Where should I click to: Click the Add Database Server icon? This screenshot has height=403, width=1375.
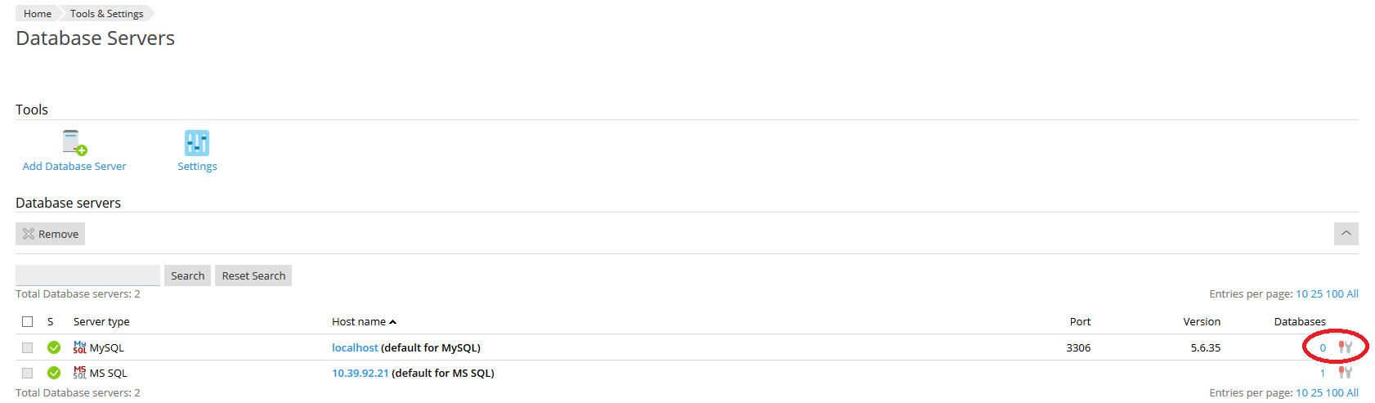click(74, 143)
